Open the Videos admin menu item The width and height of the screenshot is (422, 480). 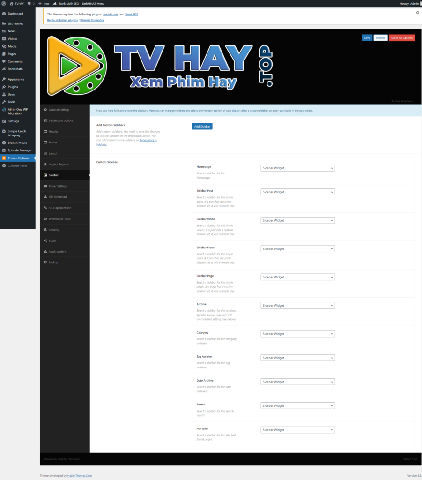coord(18,39)
